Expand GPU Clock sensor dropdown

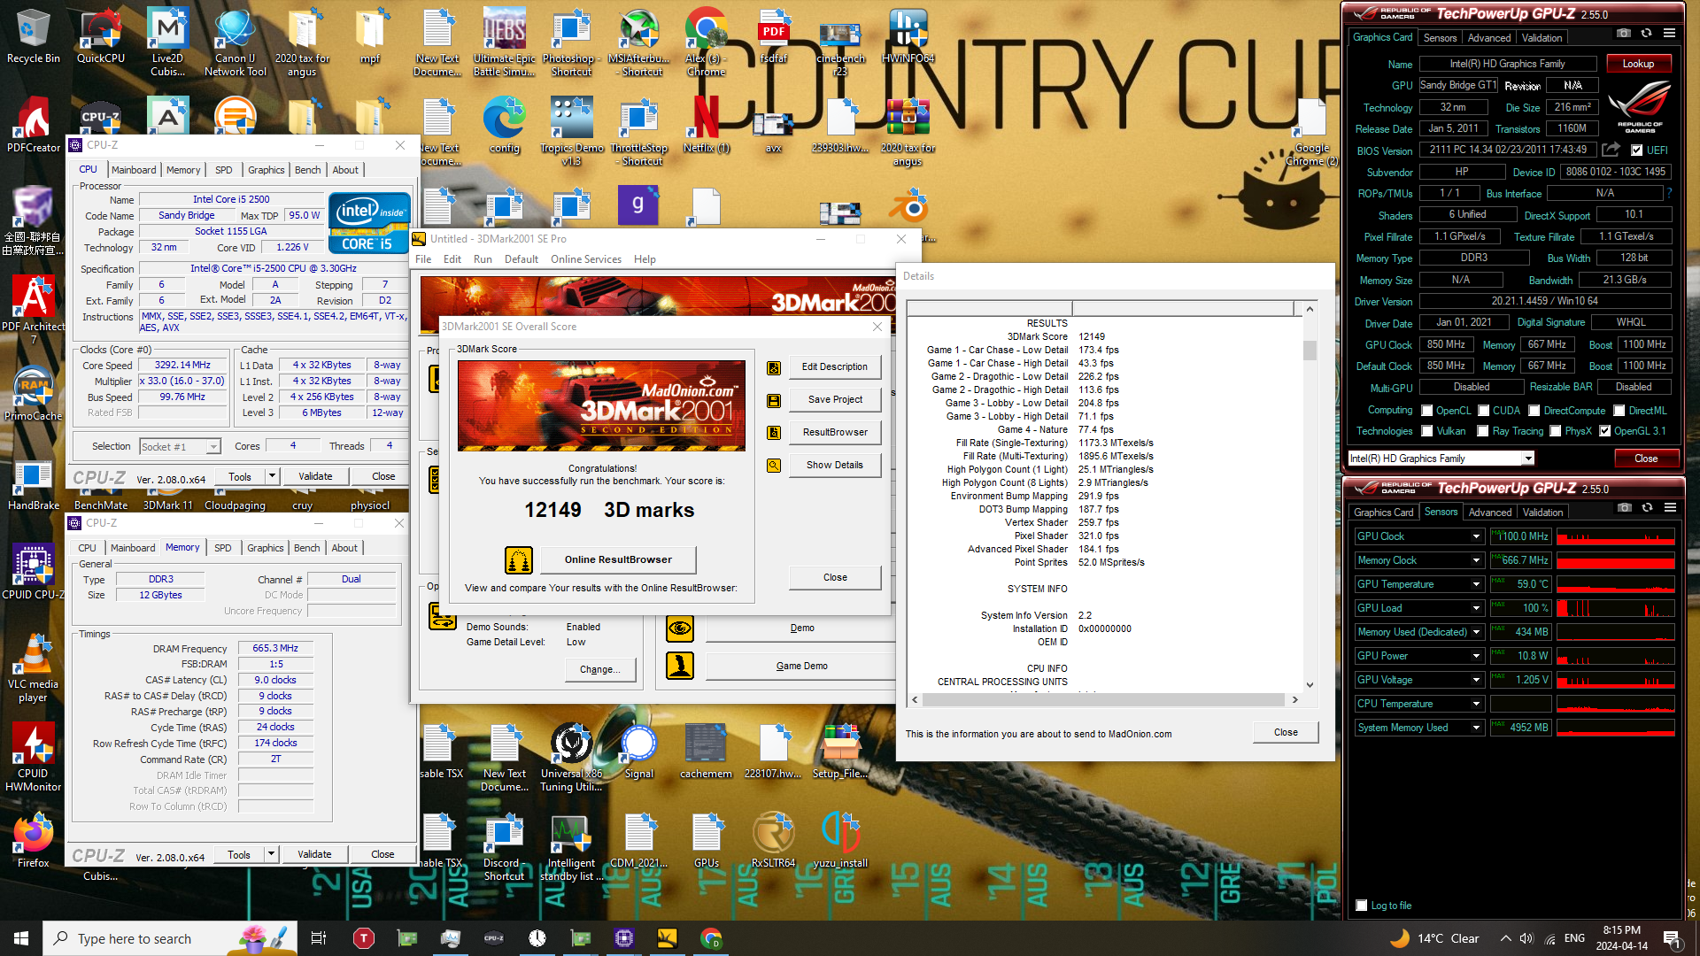1476,536
